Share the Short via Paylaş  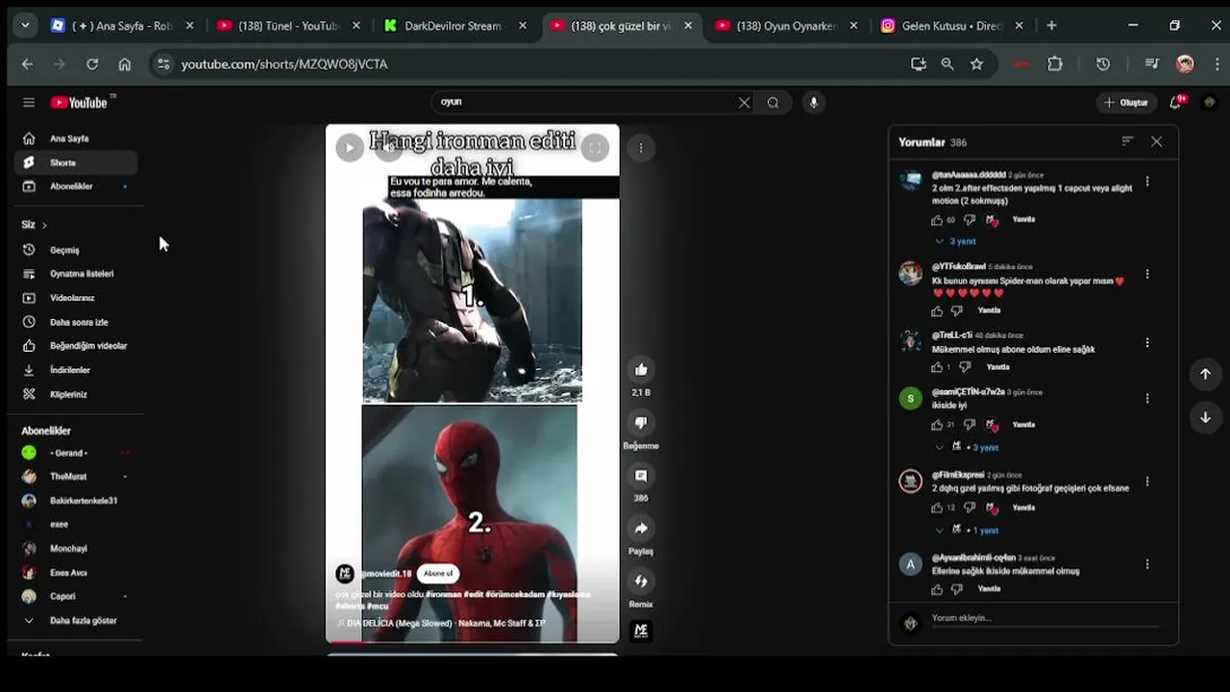coord(641,529)
